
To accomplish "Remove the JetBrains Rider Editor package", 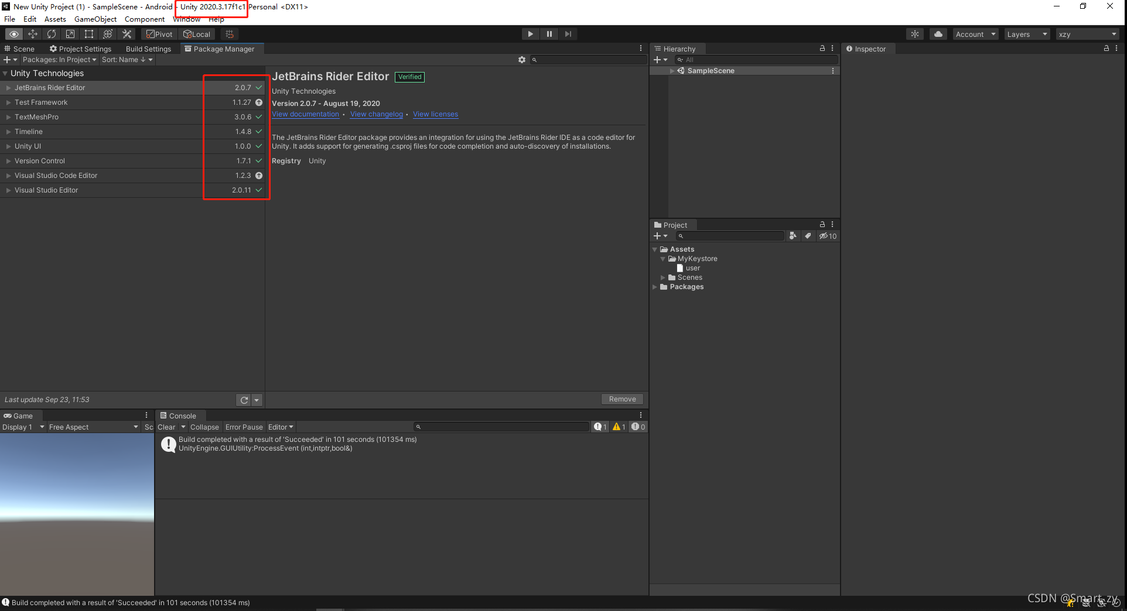I will [x=622, y=399].
